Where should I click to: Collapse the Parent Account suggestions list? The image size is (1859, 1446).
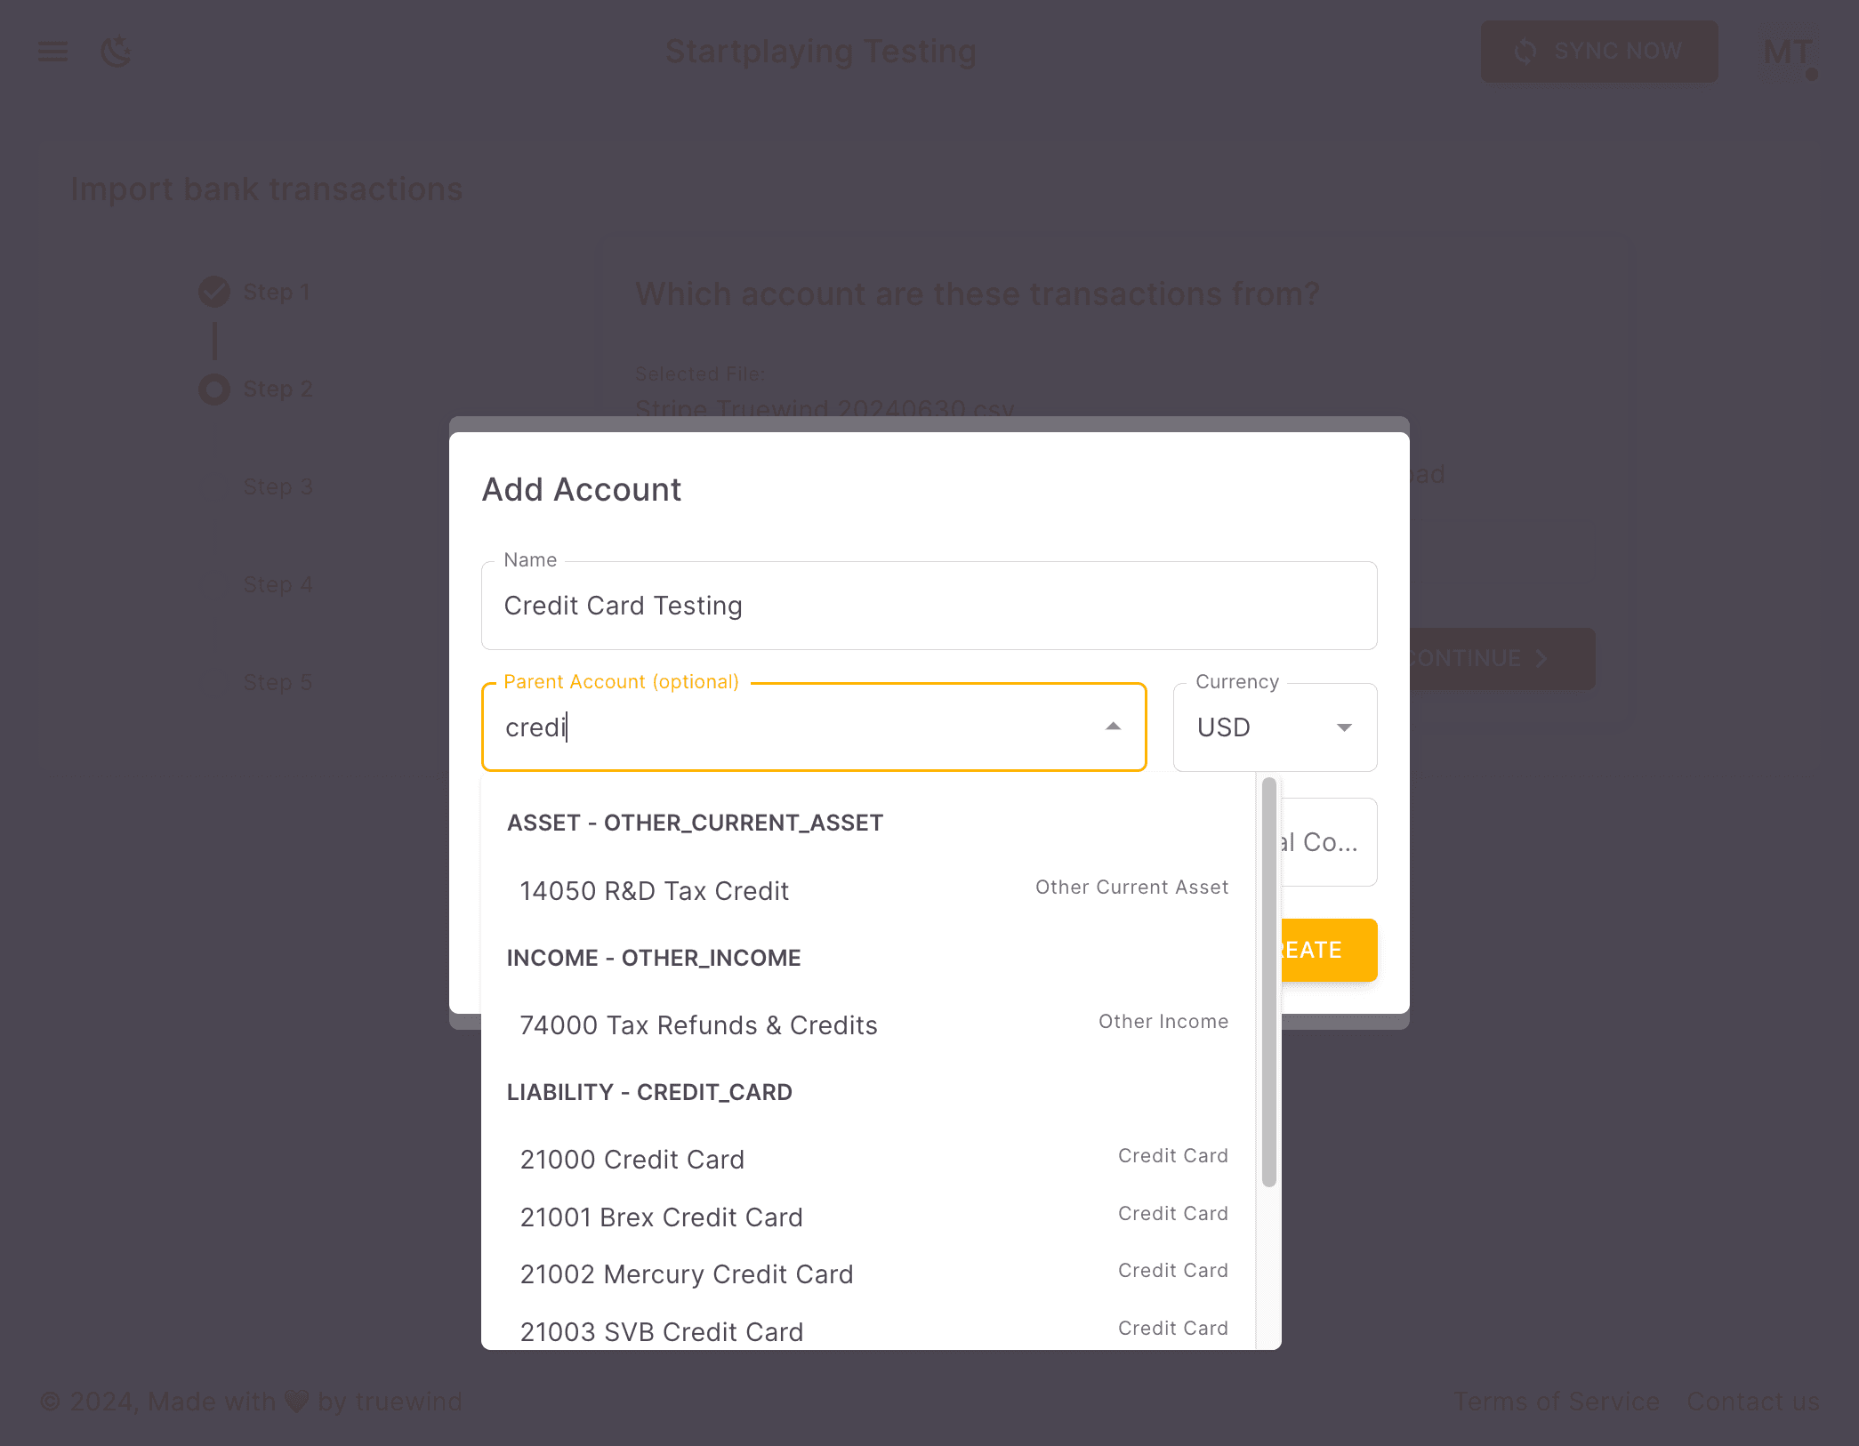point(1113,727)
